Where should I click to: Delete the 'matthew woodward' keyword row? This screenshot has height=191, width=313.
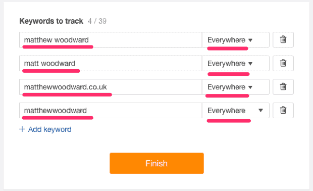click(283, 39)
